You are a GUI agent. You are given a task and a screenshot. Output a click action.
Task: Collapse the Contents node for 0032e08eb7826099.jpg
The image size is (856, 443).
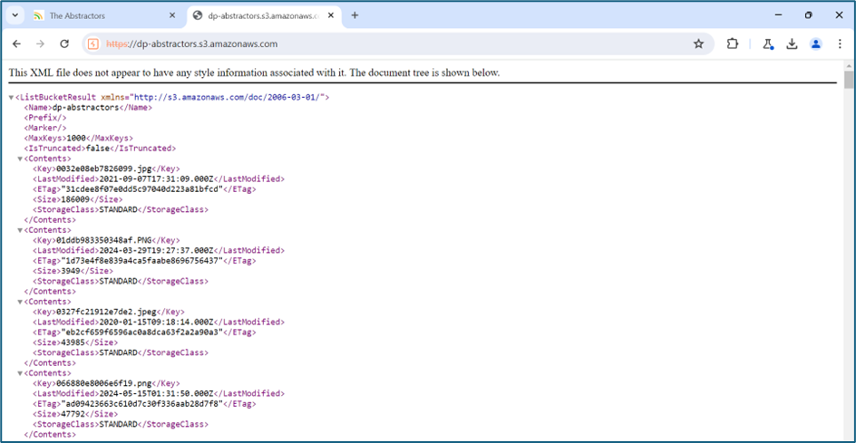[20, 159]
